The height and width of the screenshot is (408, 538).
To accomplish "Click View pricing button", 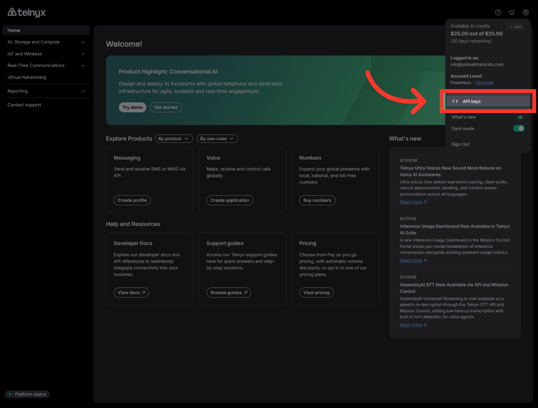I will pyautogui.click(x=316, y=293).
